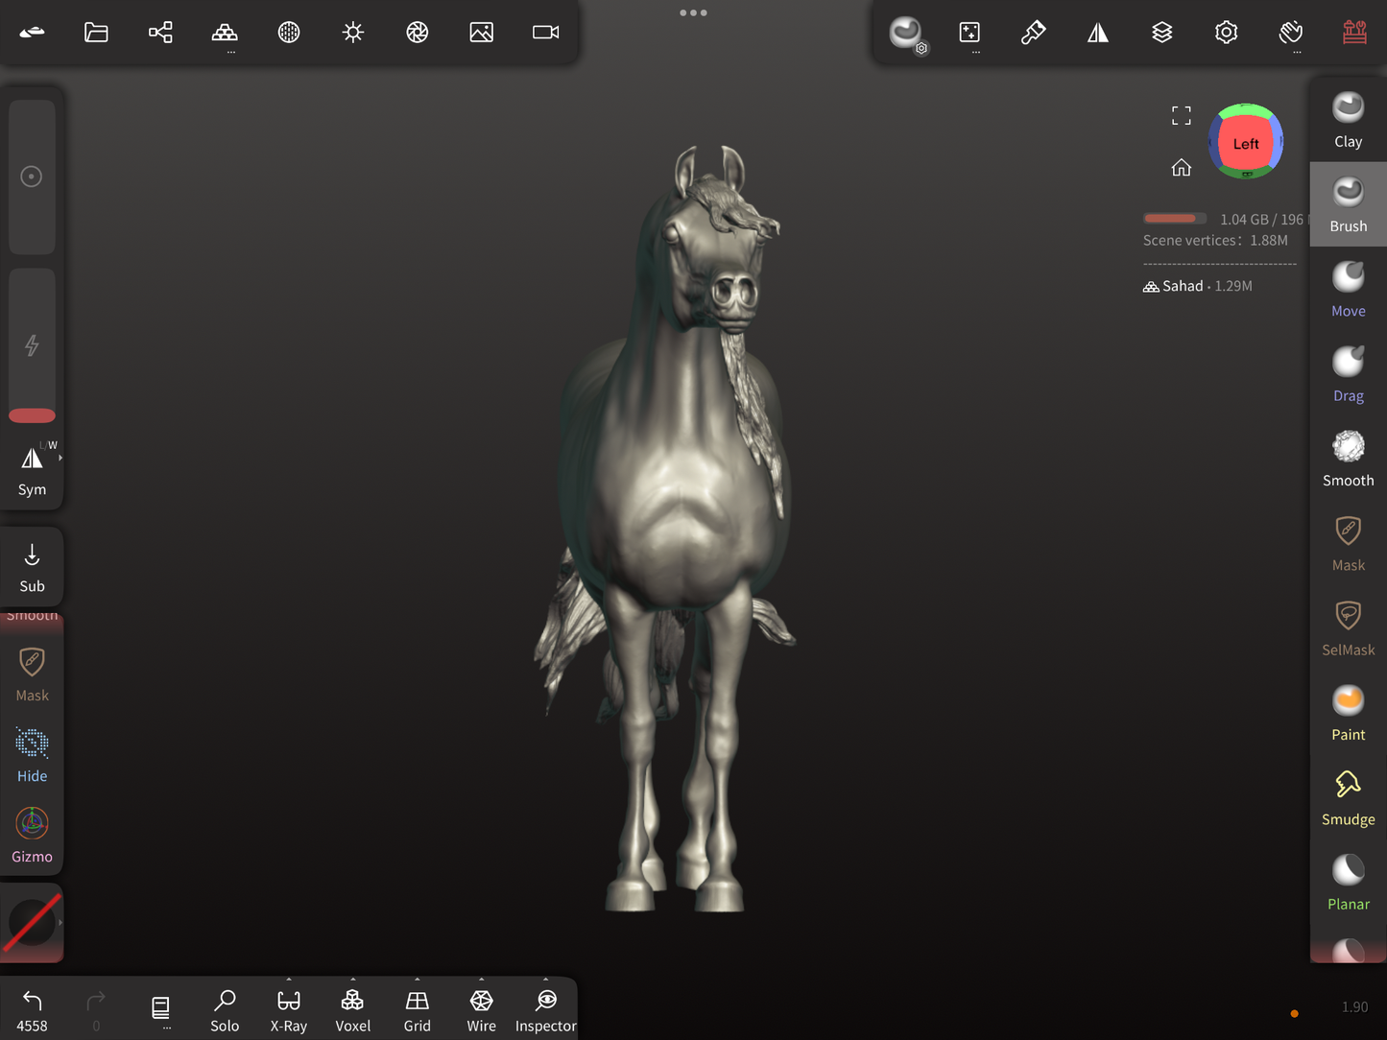Pick the Planar tool
The height and width of the screenshot is (1040, 1387).
[x=1348, y=883]
